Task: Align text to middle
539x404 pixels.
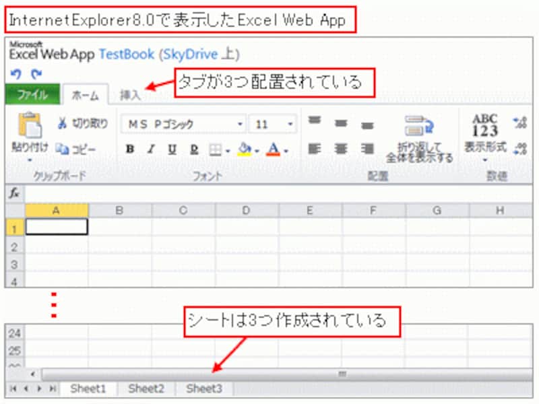Action: tap(341, 123)
